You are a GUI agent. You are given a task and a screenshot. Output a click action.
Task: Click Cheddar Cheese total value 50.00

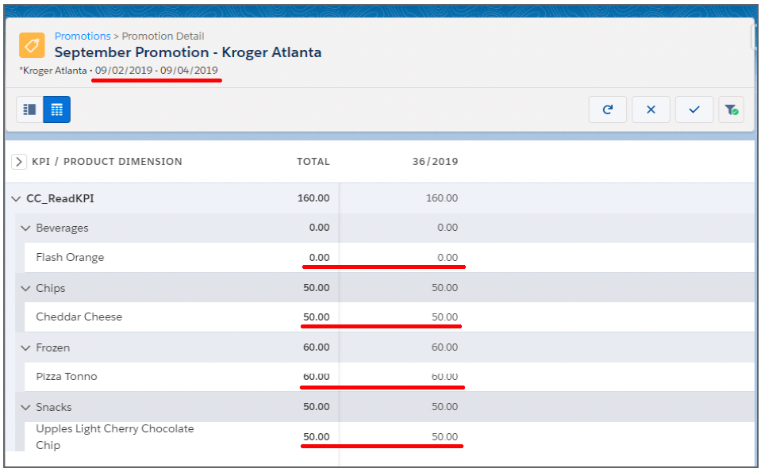[317, 317]
